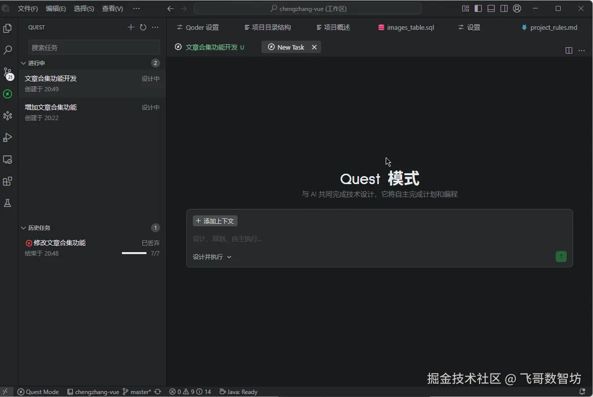The height and width of the screenshot is (397, 593).
Task: Open Source Control with badge 21
Action: (8, 73)
